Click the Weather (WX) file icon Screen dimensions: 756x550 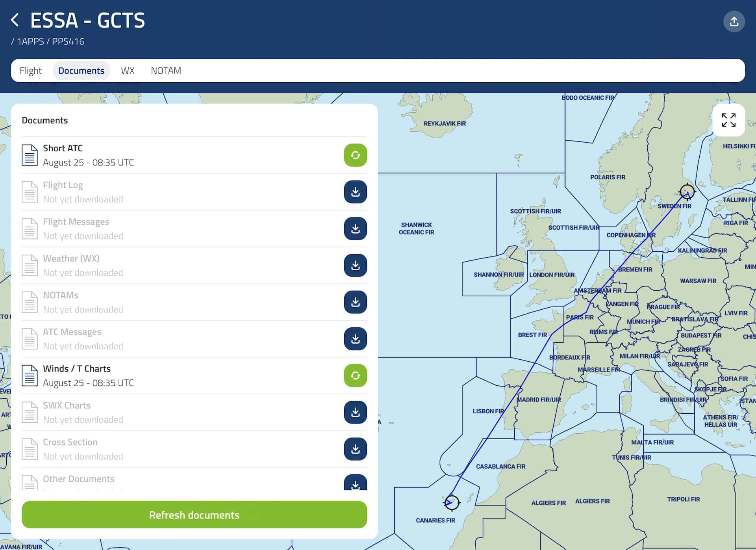point(30,265)
